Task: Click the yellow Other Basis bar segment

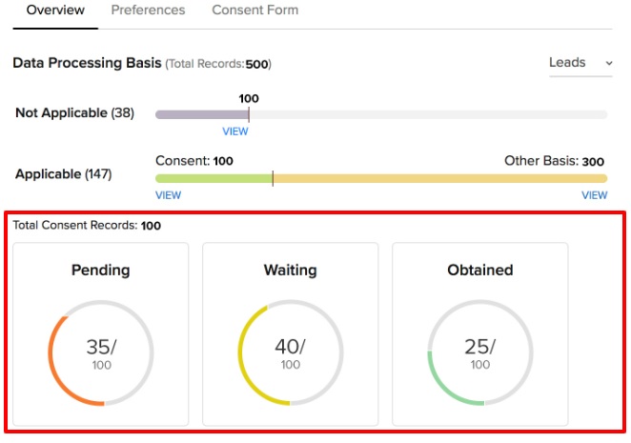Action: pos(440,178)
